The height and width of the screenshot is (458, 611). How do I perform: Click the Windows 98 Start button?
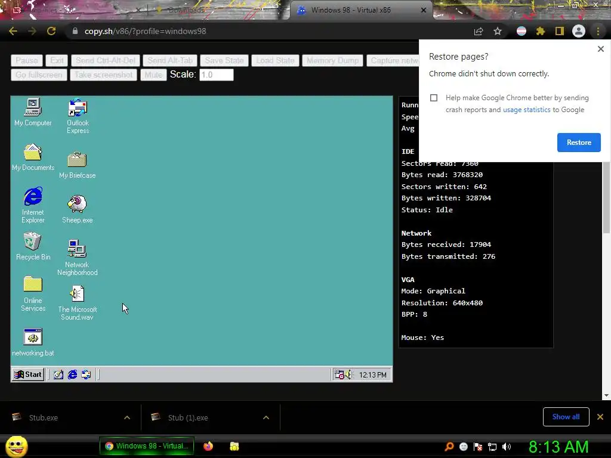click(27, 375)
